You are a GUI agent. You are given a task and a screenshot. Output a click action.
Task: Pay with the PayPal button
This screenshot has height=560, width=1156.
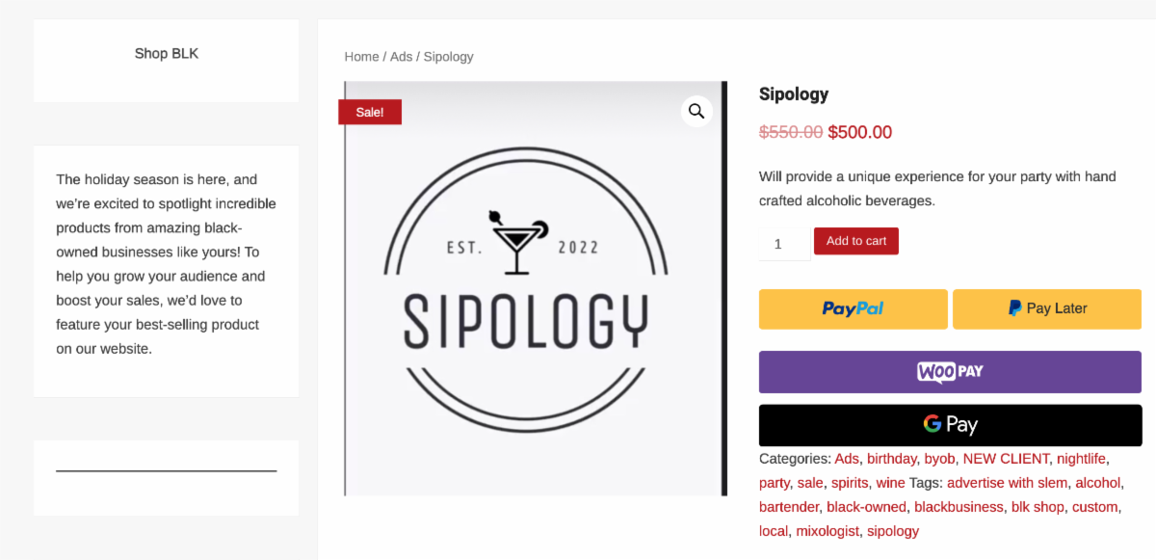coord(853,308)
